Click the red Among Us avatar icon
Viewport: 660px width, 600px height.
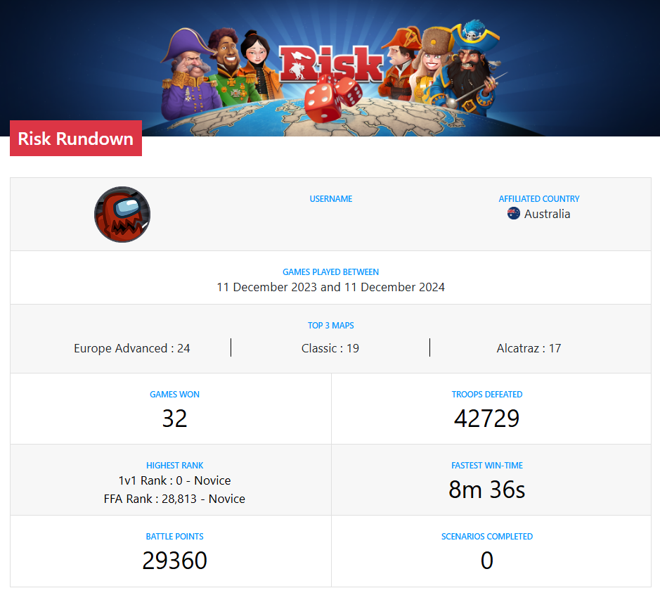pos(122,215)
